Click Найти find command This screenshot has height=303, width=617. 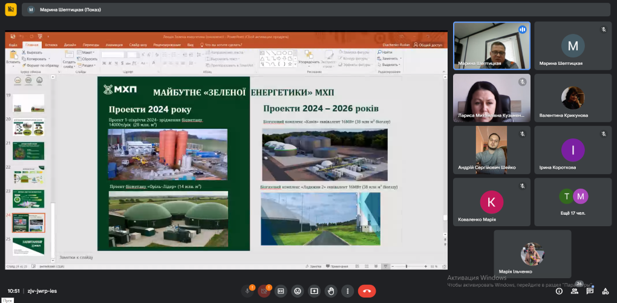[x=385, y=53]
